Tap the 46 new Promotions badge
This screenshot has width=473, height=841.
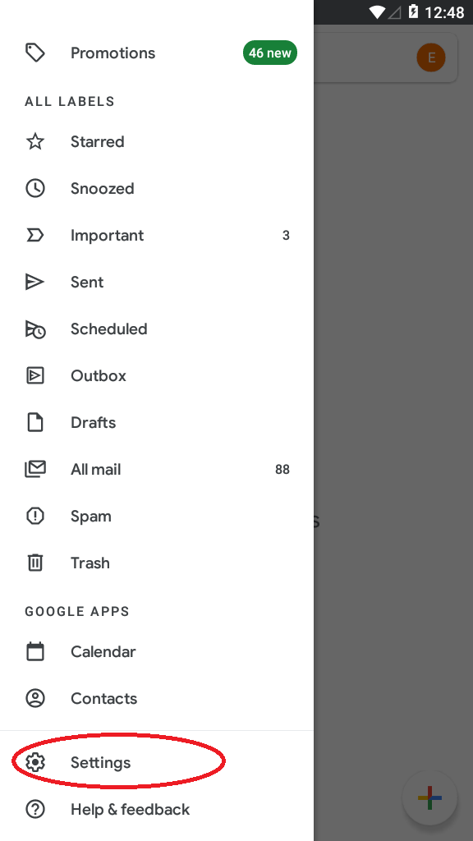click(x=270, y=53)
